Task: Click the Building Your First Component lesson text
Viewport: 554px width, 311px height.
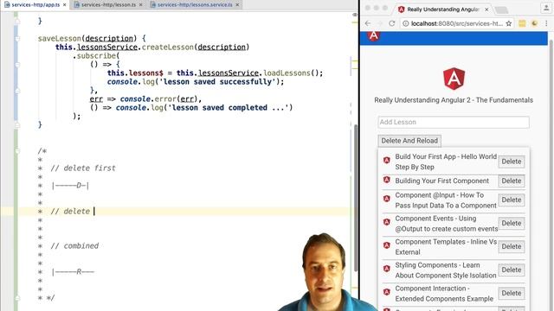Action: tap(442, 181)
